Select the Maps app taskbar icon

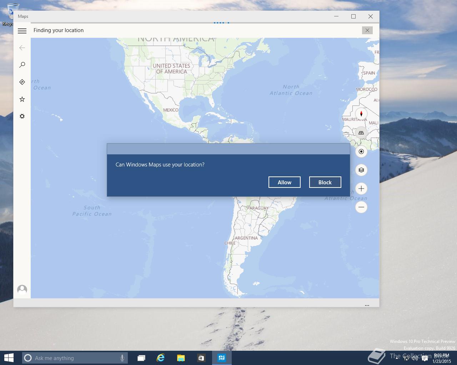point(222,358)
